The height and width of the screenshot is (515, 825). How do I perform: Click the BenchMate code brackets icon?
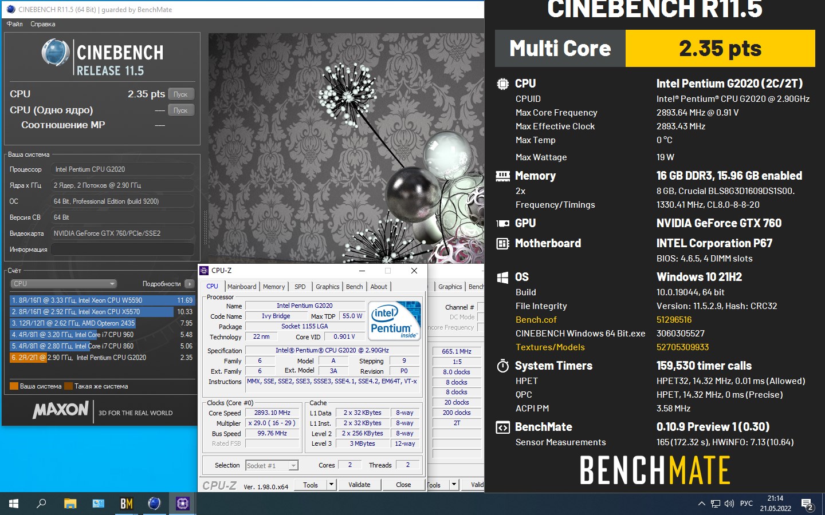pyautogui.click(x=502, y=427)
